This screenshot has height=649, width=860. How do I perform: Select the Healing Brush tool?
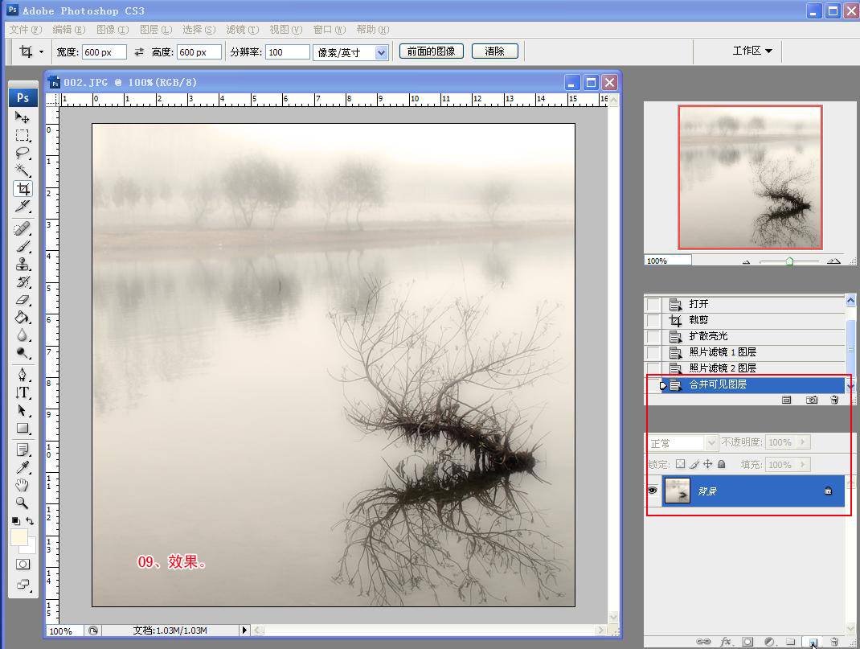click(x=23, y=228)
